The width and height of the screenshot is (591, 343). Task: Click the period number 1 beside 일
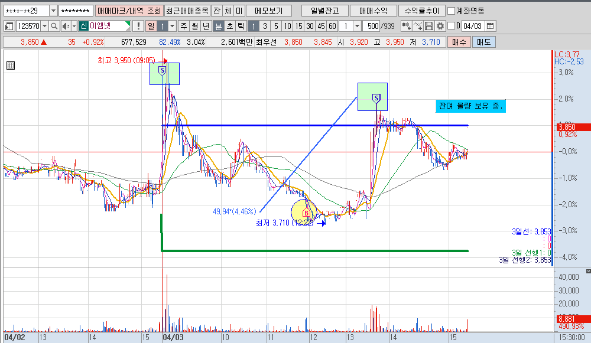point(163,26)
